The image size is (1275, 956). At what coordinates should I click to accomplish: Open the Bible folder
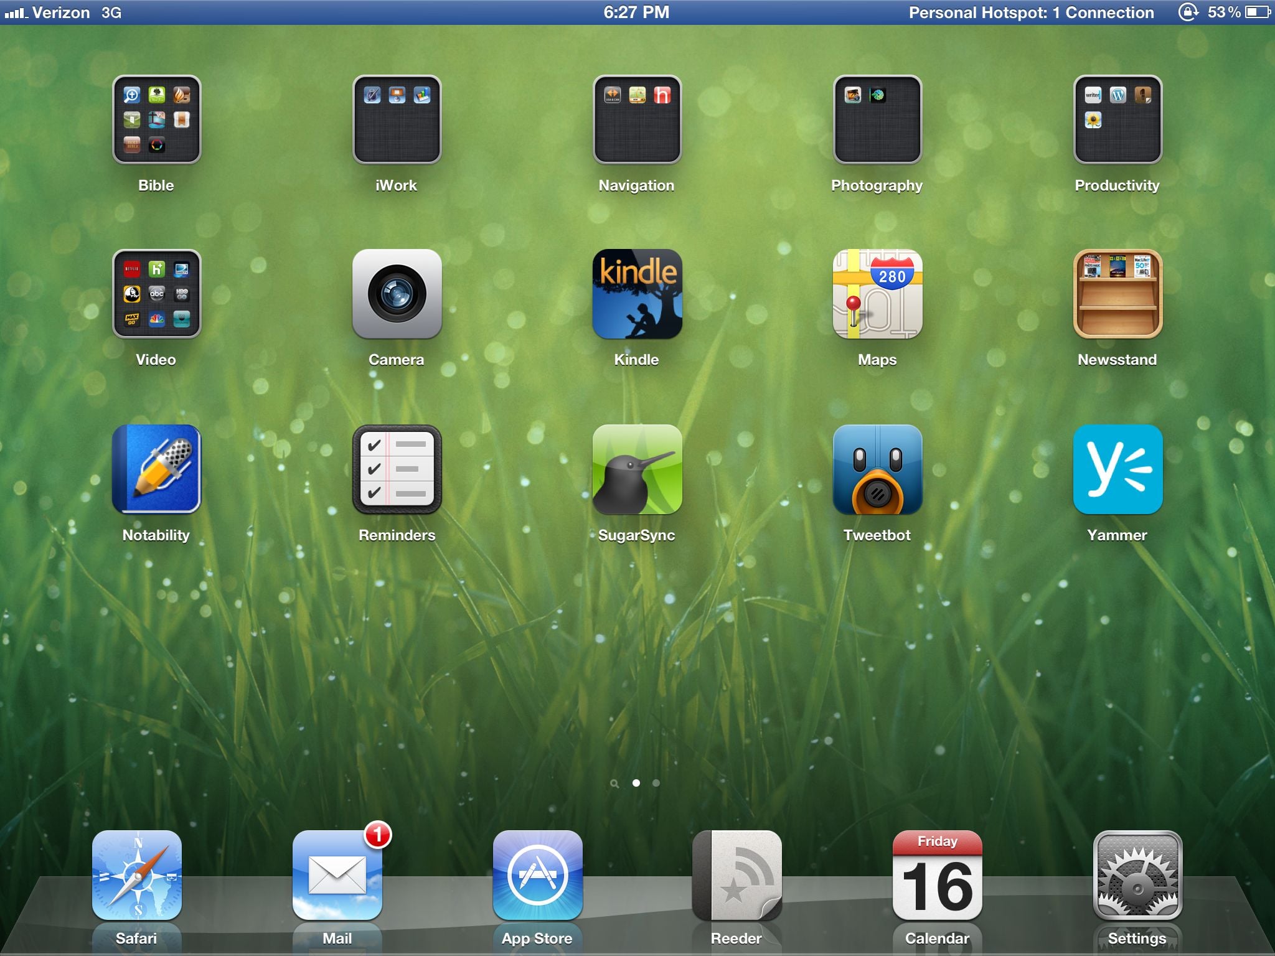tap(156, 119)
